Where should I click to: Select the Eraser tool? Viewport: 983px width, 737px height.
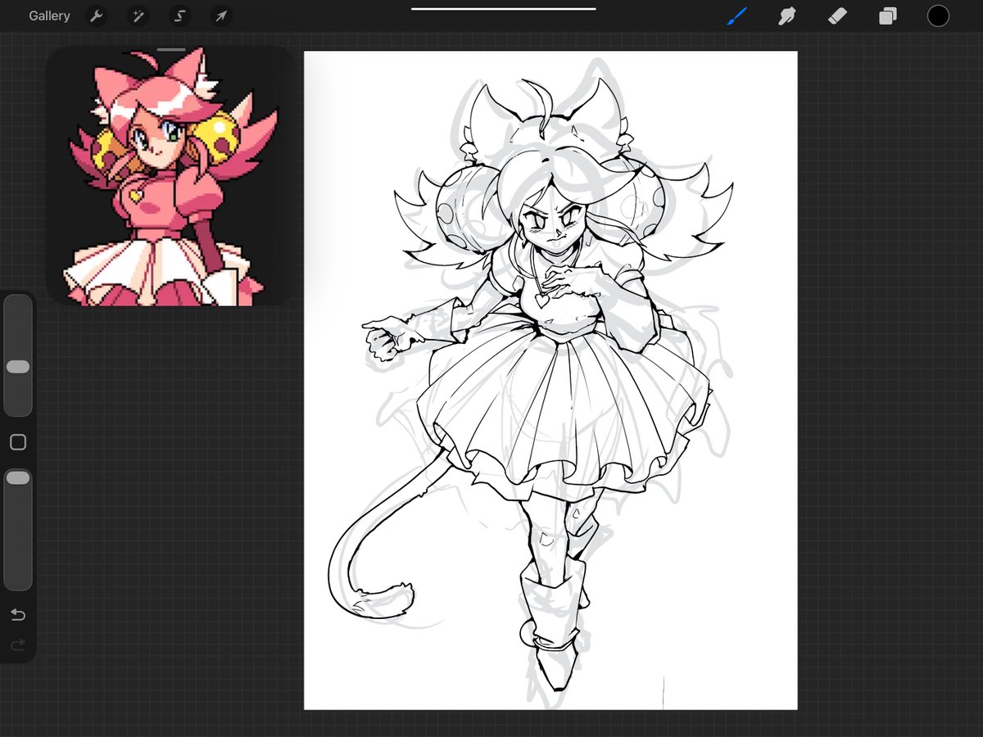837,16
